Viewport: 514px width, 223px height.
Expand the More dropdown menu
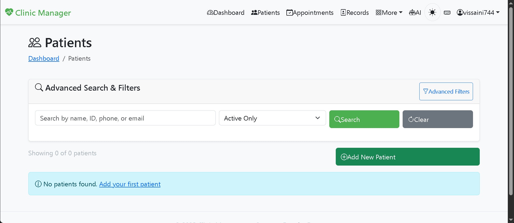(389, 13)
